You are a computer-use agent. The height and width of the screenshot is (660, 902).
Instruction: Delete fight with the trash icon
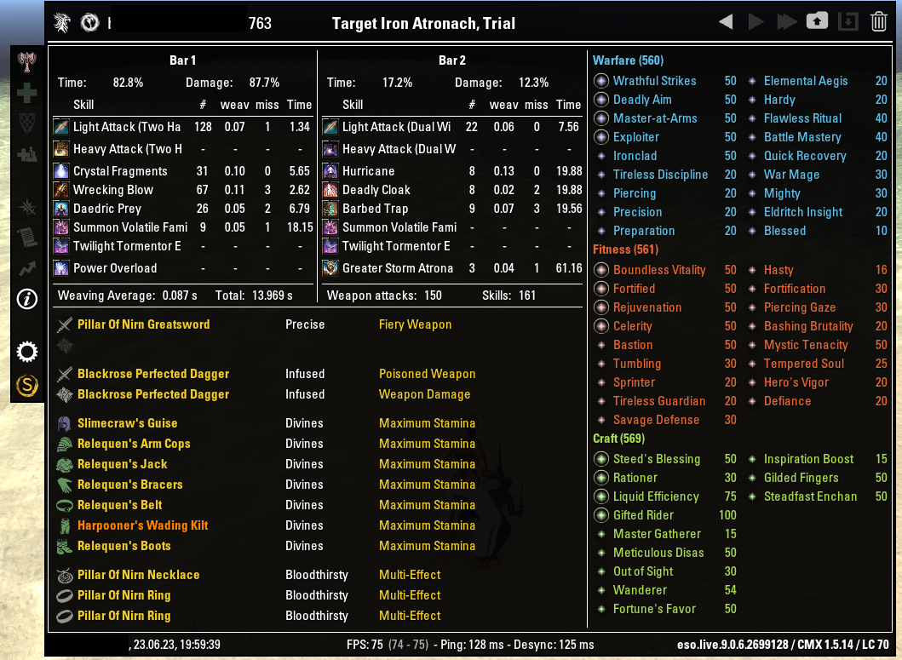coord(878,22)
